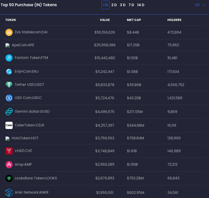Click the $8.44B market cap cell
209x198 pixels.
(133, 32)
